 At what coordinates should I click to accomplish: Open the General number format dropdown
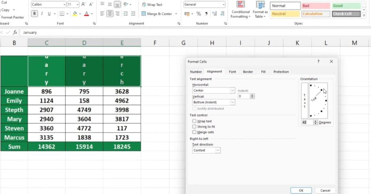tap(223, 4)
